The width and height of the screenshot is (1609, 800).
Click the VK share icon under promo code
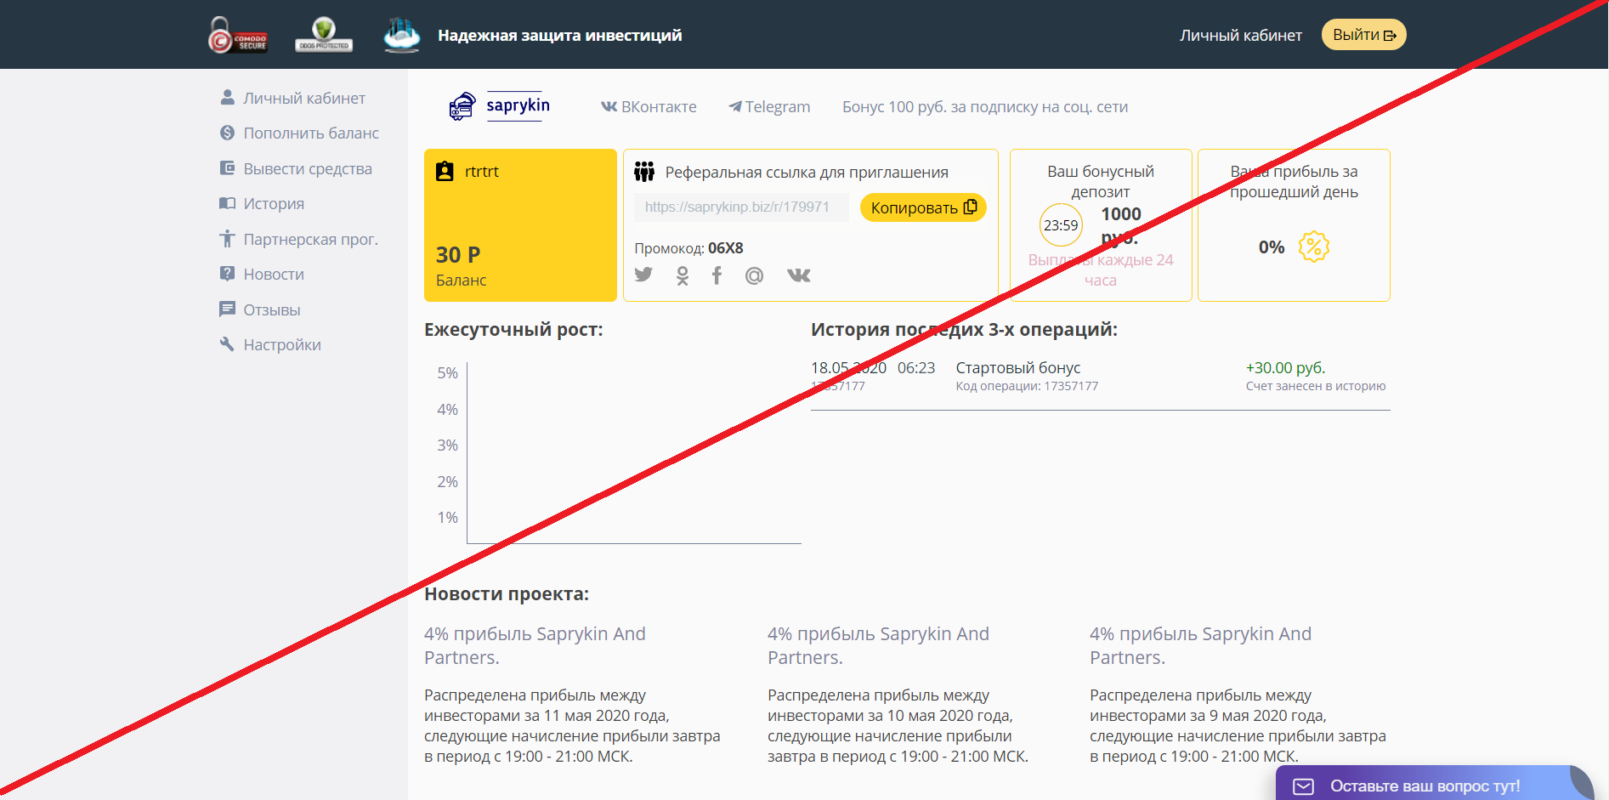tap(798, 275)
